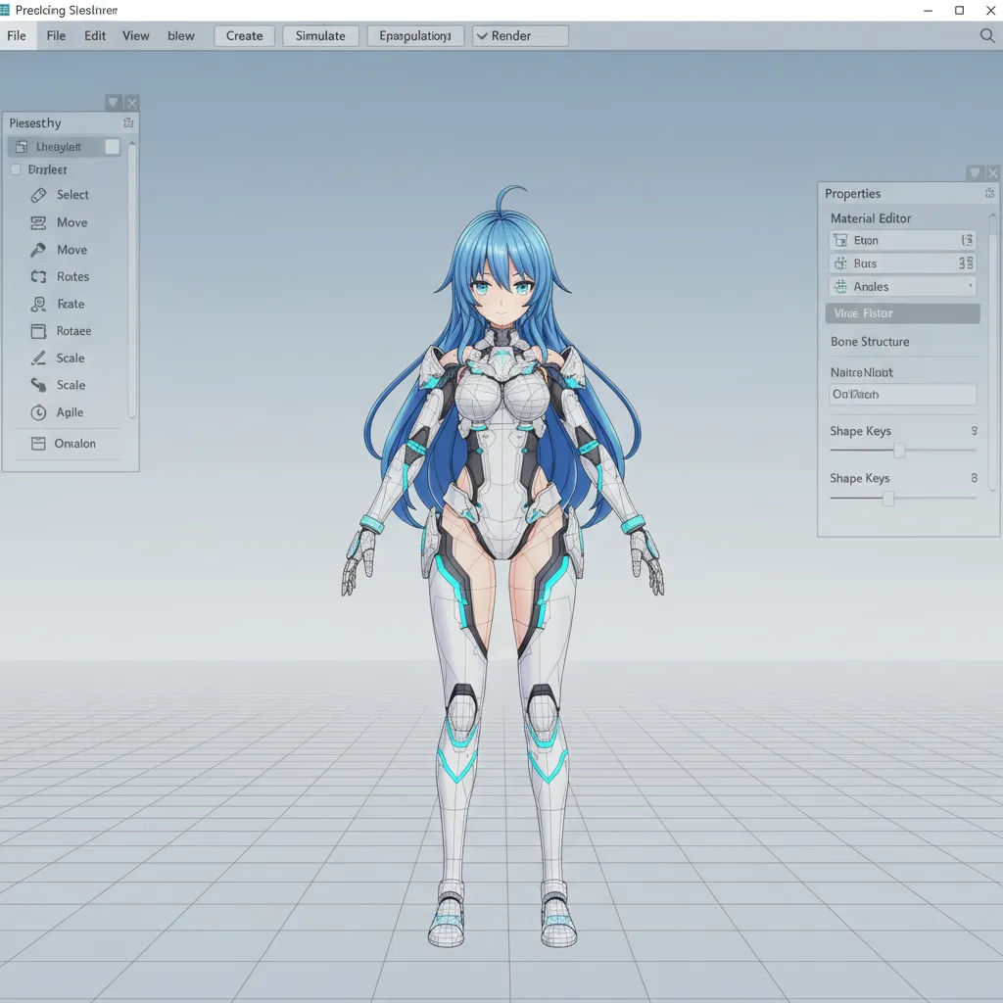
Task: Select the Select tool icon
Action: pos(39,195)
